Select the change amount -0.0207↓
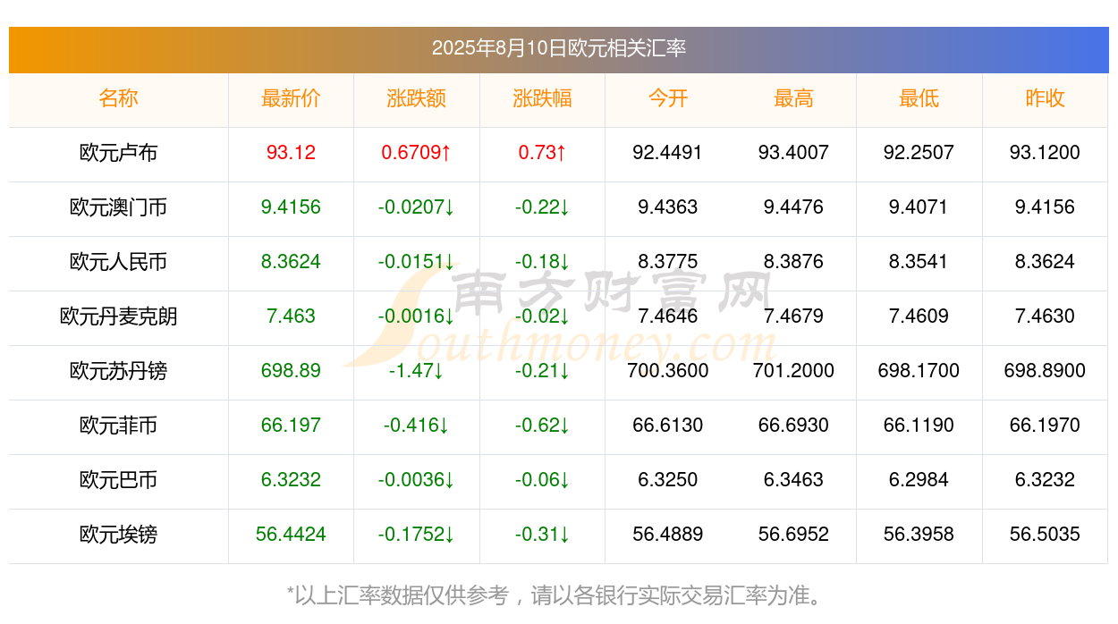1118x624 pixels. coord(417,207)
